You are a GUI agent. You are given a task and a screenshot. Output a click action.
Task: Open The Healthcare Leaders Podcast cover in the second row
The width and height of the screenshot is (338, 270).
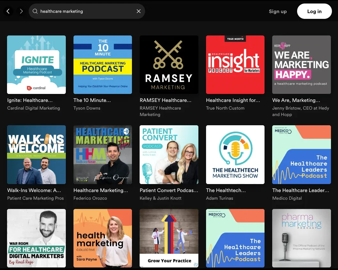click(x=302, y=155)
